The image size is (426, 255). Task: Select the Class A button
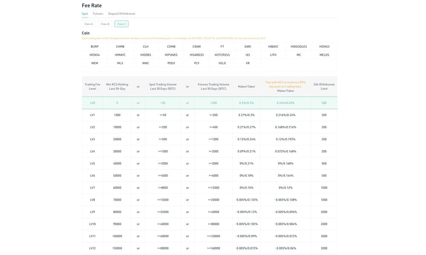pos(89,24)
